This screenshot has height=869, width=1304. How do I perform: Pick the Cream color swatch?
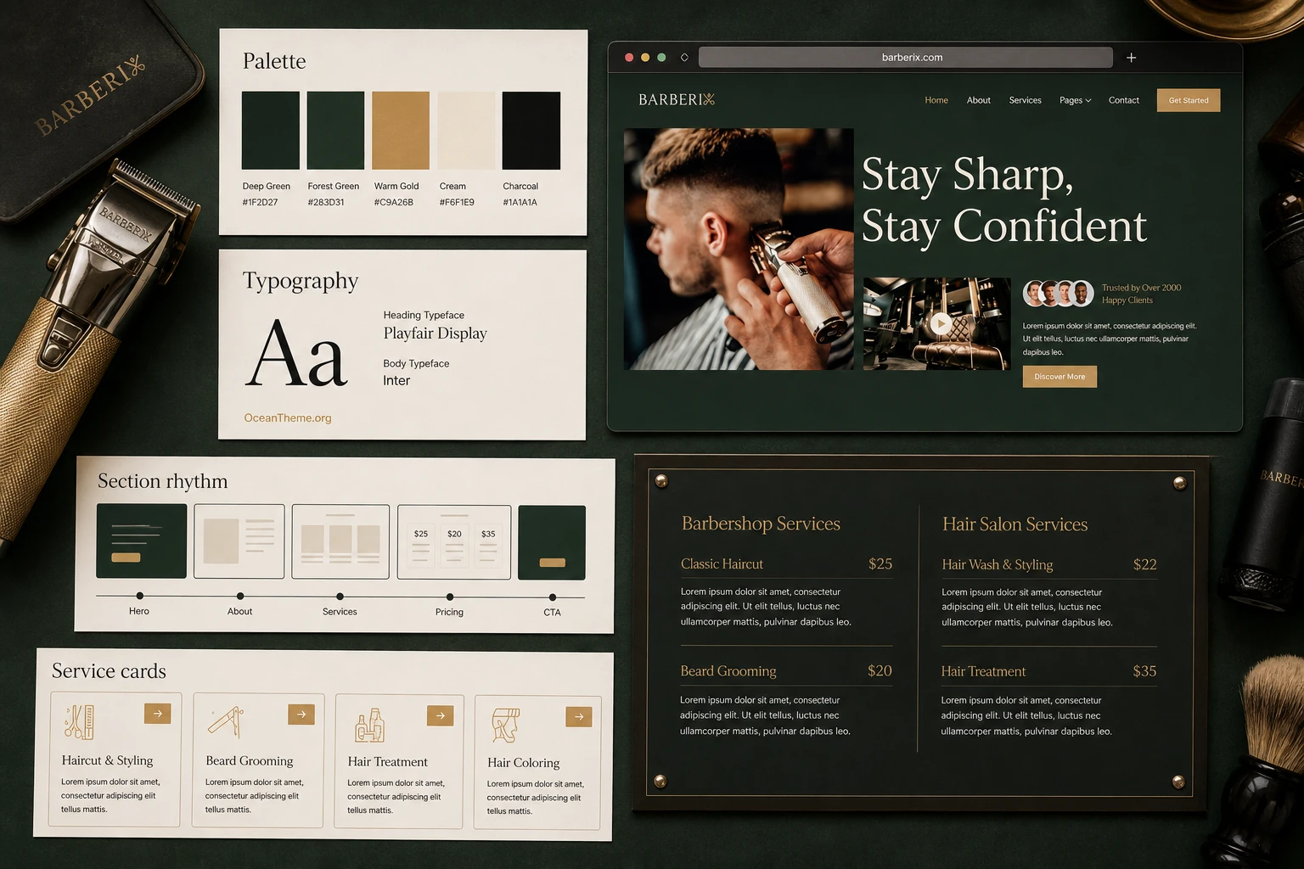[x=466, y=131]
